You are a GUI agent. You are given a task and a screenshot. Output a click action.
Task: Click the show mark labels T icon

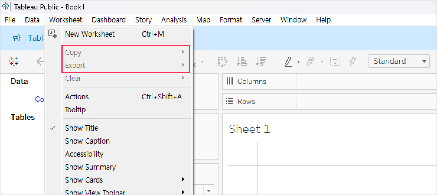335,61
